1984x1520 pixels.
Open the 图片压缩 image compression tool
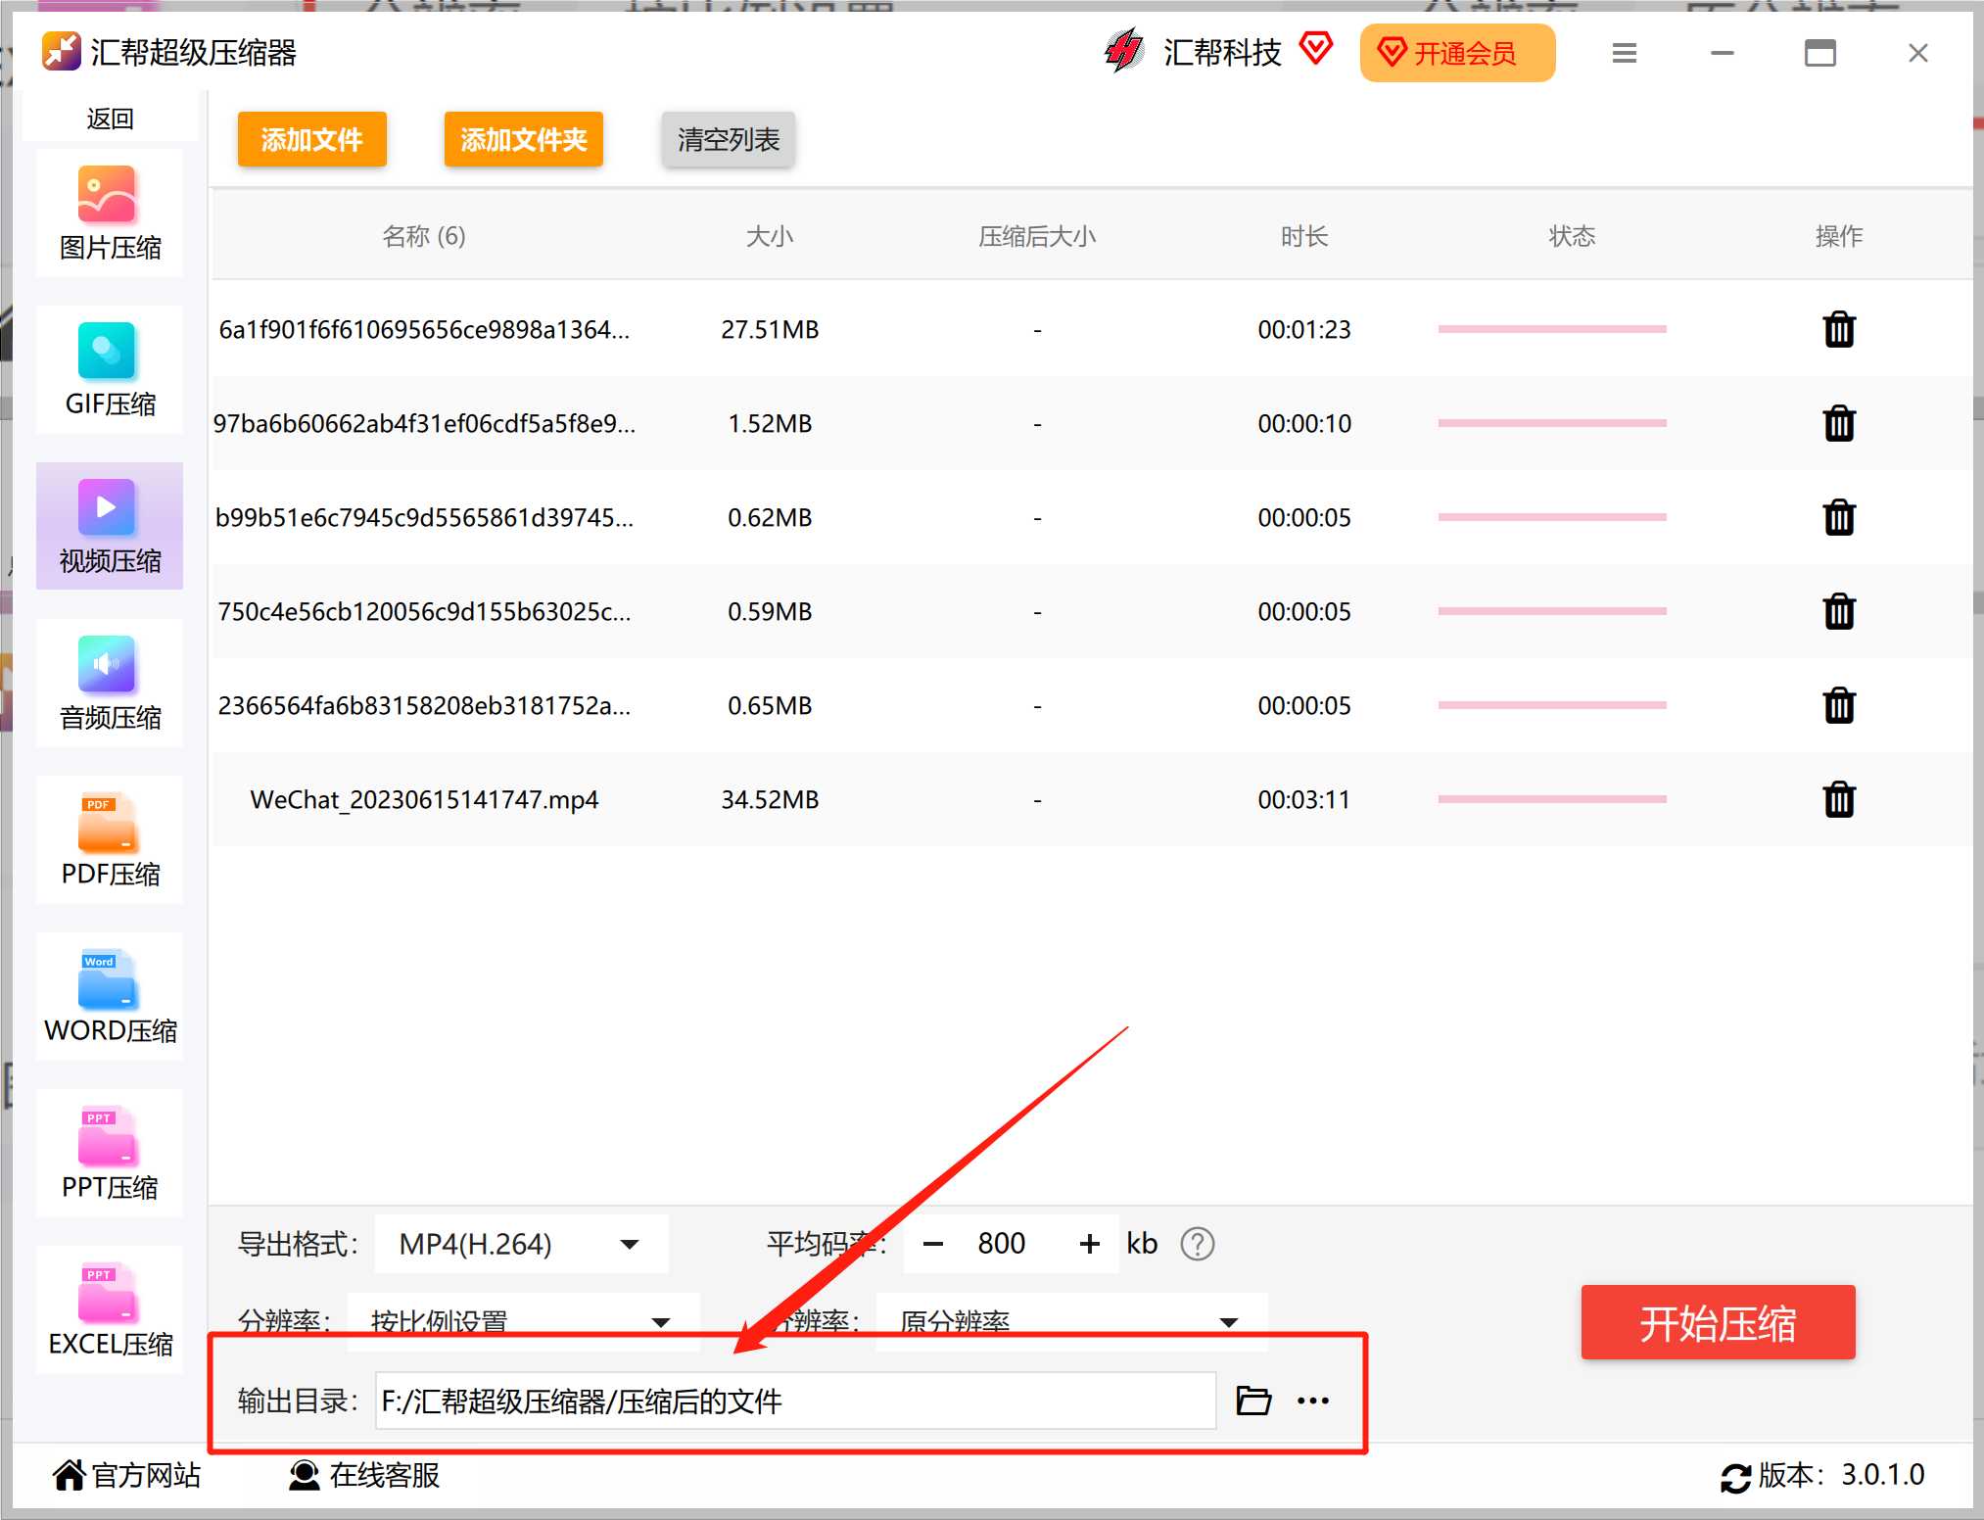pos(110,214)
